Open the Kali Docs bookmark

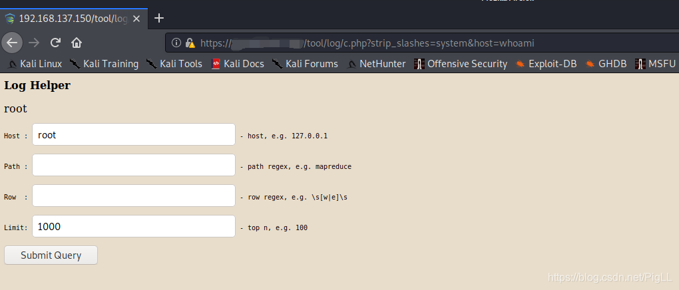click(238, 64)
